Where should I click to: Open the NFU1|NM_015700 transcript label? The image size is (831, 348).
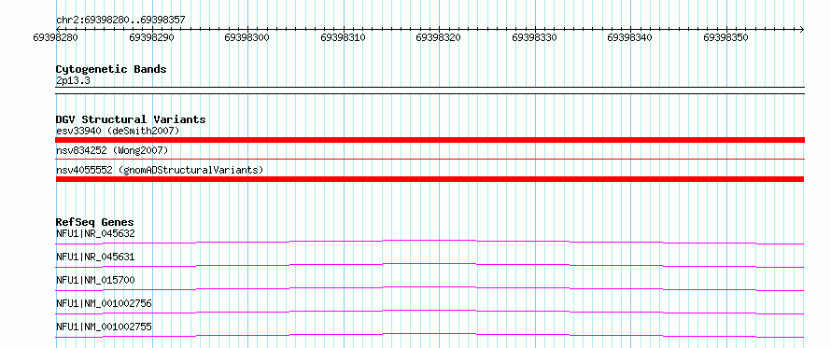tap(95, 280)
